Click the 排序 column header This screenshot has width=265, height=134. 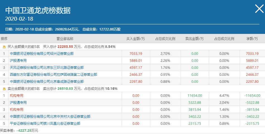pos(4,39)
